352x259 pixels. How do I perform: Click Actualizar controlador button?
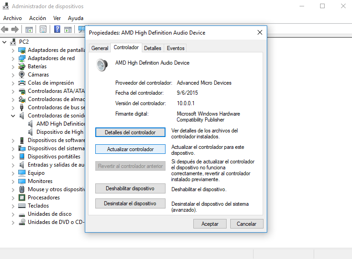(130, 149)
